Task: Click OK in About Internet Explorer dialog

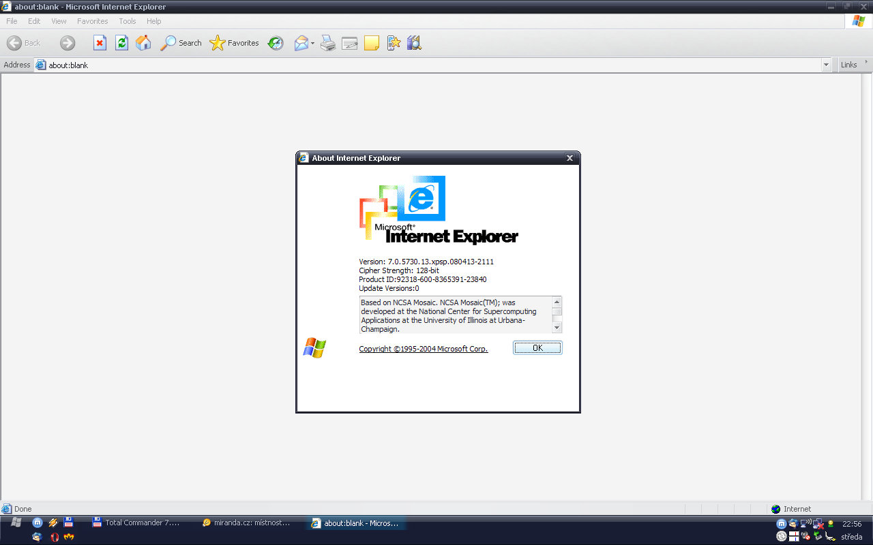Action: click(537, 348)
